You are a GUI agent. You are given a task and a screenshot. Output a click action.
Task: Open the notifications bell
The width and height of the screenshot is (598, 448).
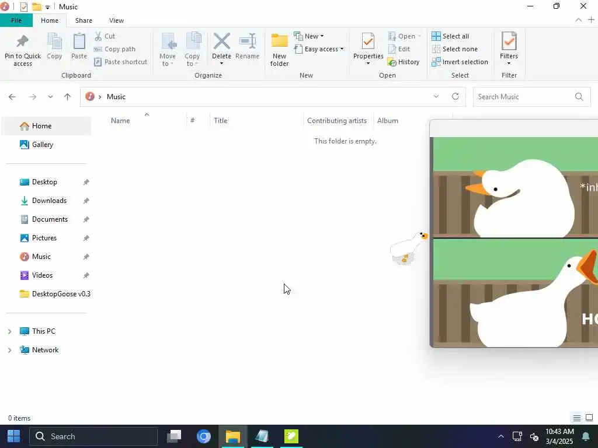tap(586, 436)
